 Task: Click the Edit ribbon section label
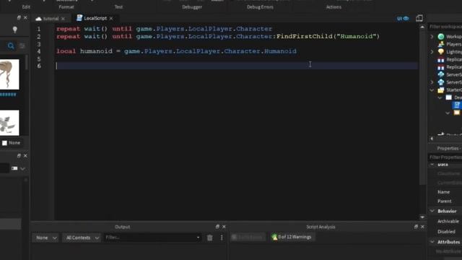click(26, 6)
